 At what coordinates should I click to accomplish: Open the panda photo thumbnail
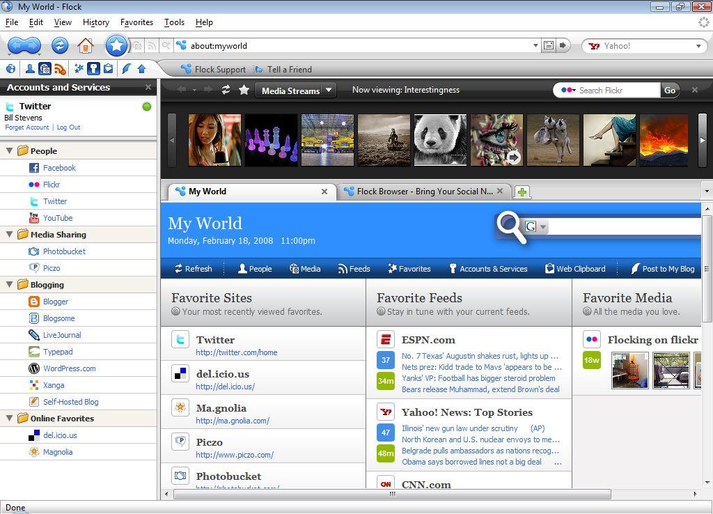point(440,140)
